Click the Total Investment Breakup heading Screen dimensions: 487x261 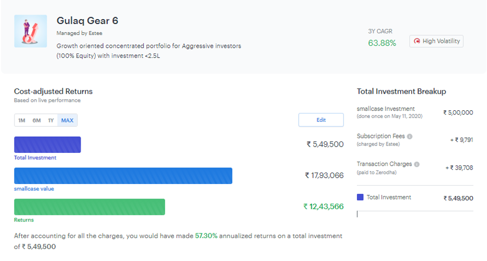[401, 91]
